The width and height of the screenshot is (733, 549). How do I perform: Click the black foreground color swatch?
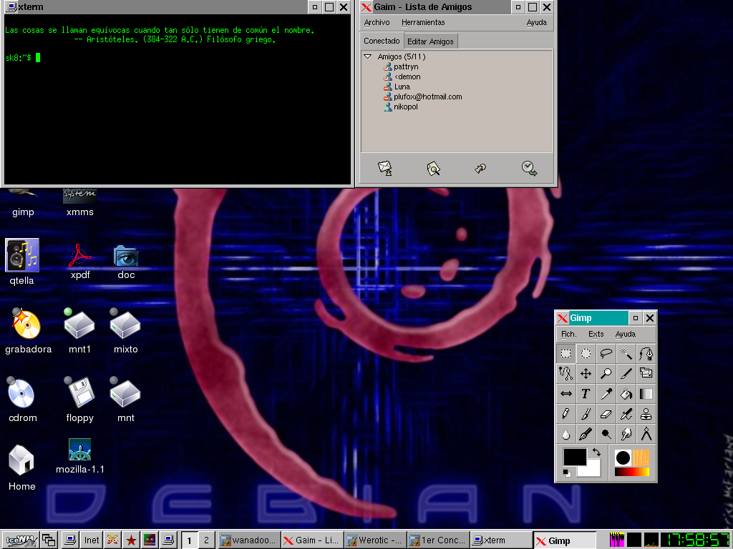[575, 457]
